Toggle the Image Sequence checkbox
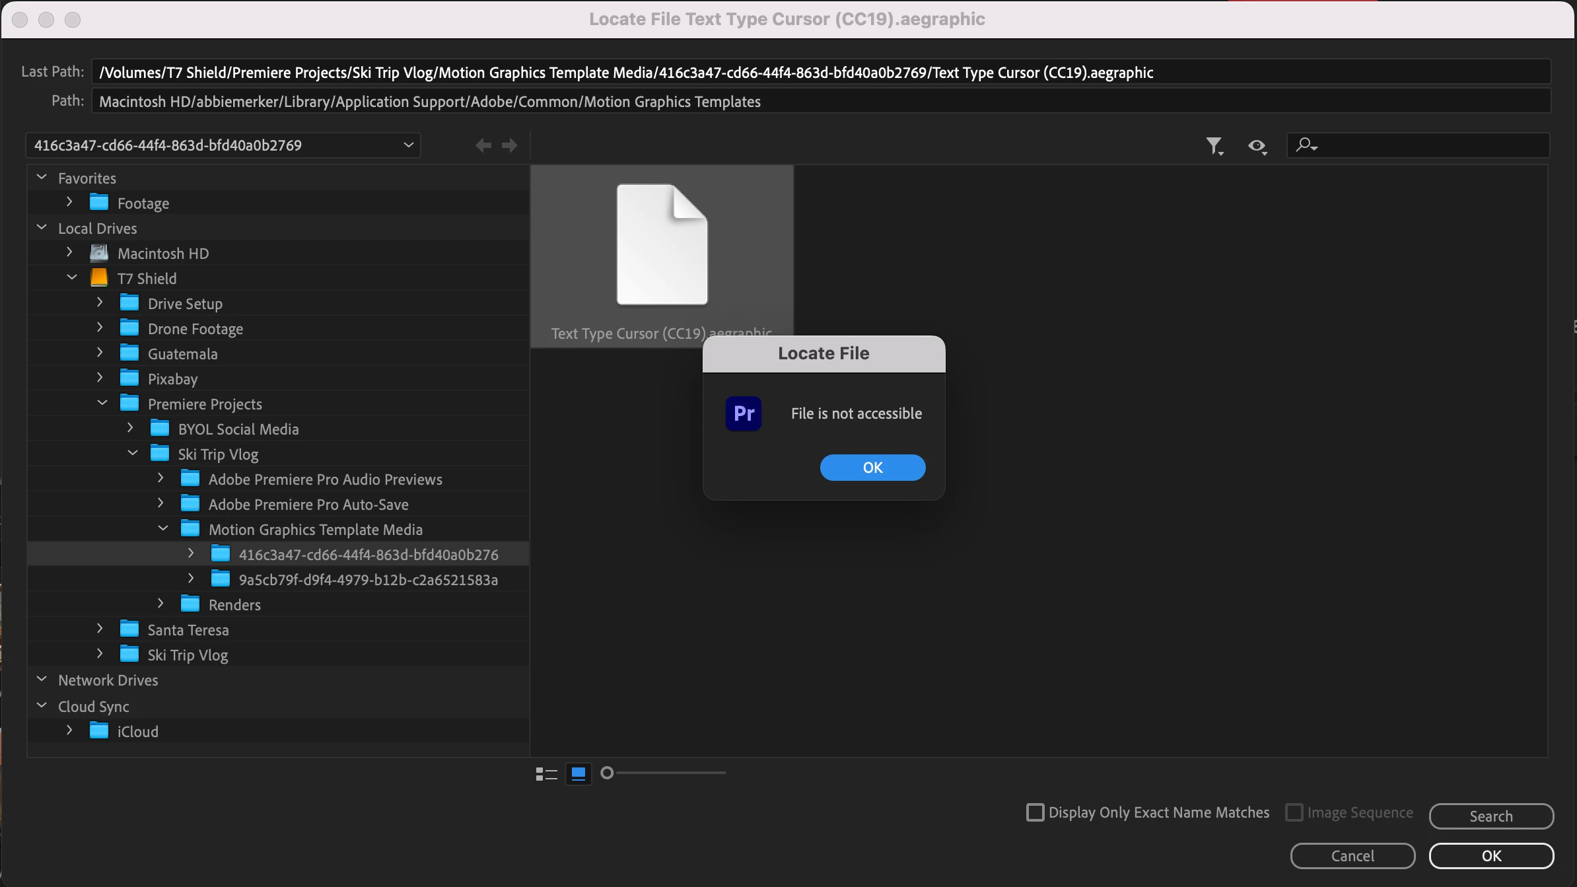 pos(1294,812)
